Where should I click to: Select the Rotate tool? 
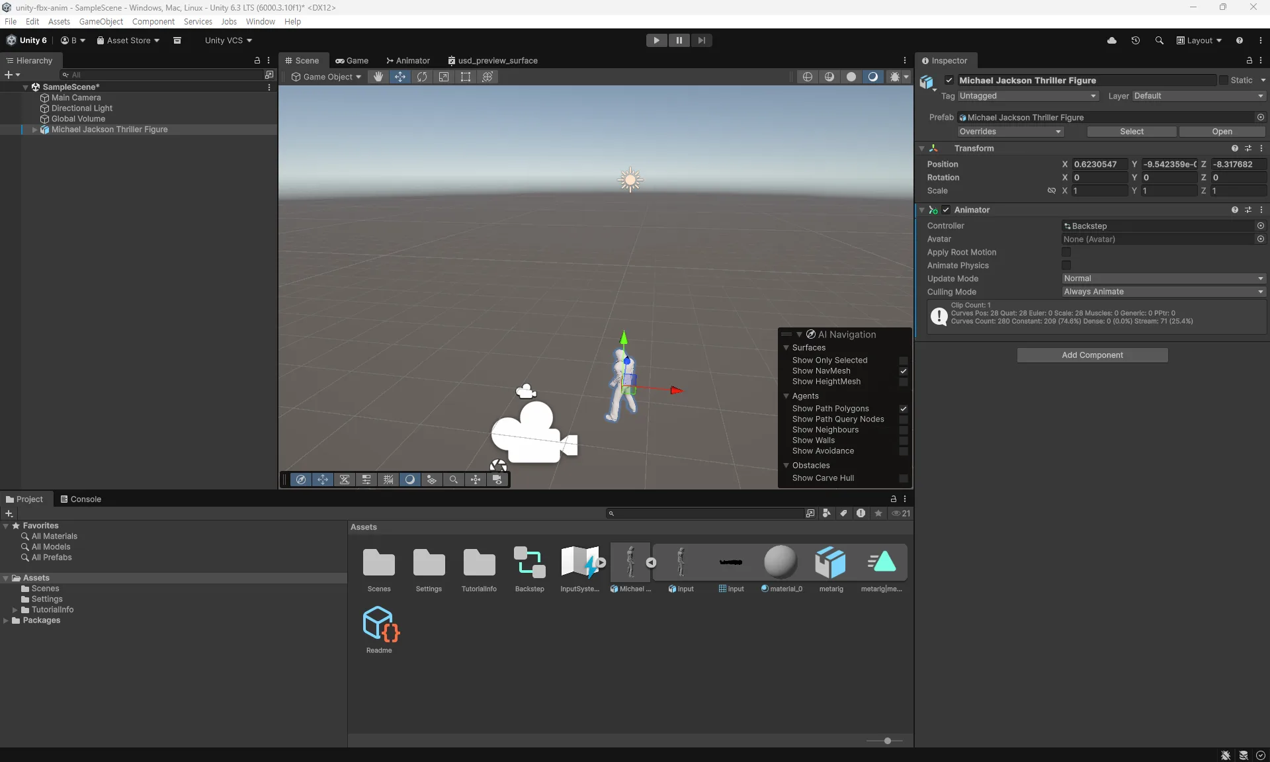422,77
